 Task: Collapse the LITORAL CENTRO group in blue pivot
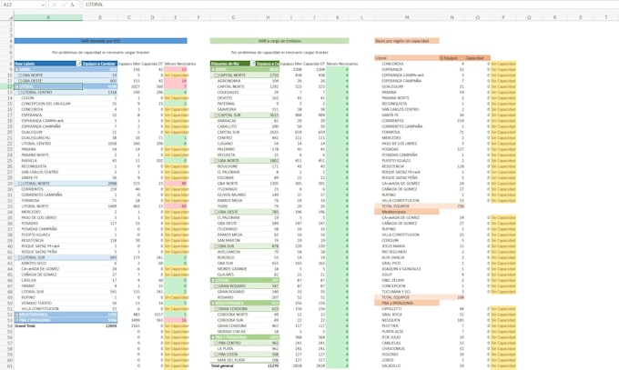click(x=20, y=93)
